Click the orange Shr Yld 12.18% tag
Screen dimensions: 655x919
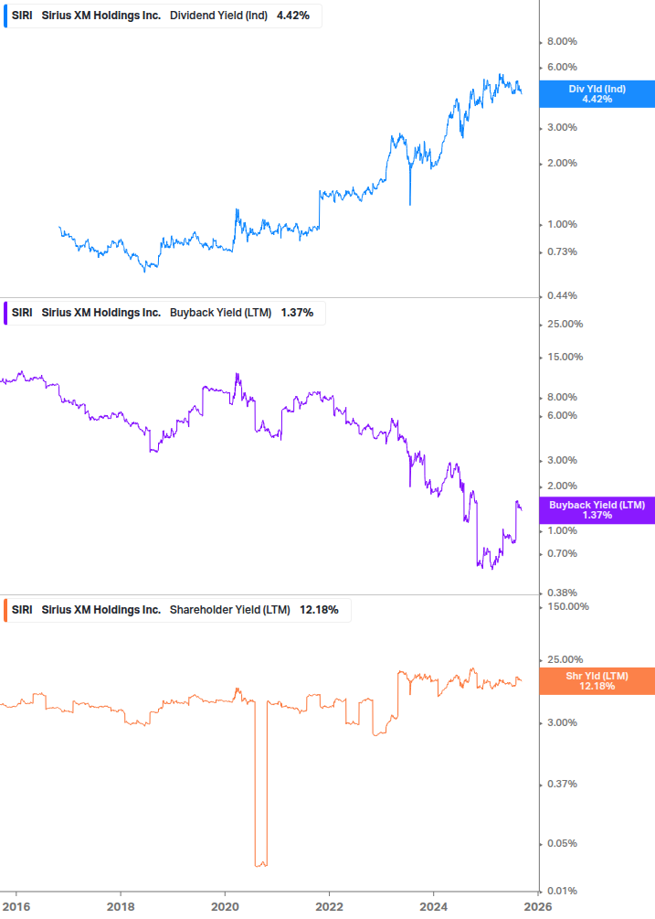[x=597, y=681]
